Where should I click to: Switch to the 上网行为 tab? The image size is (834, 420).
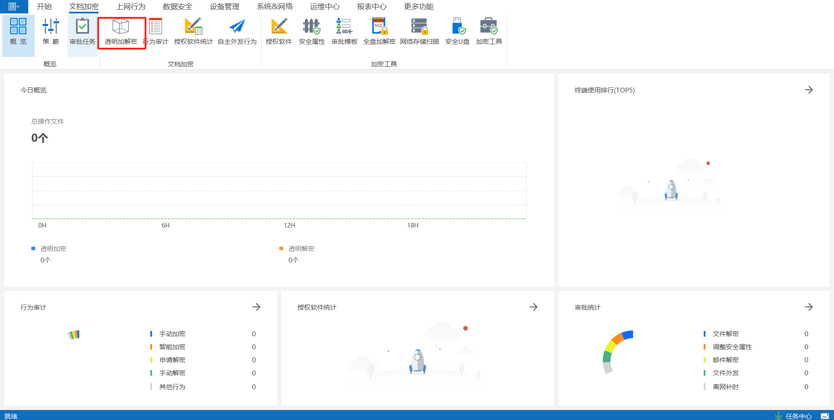tap(131, 7)
